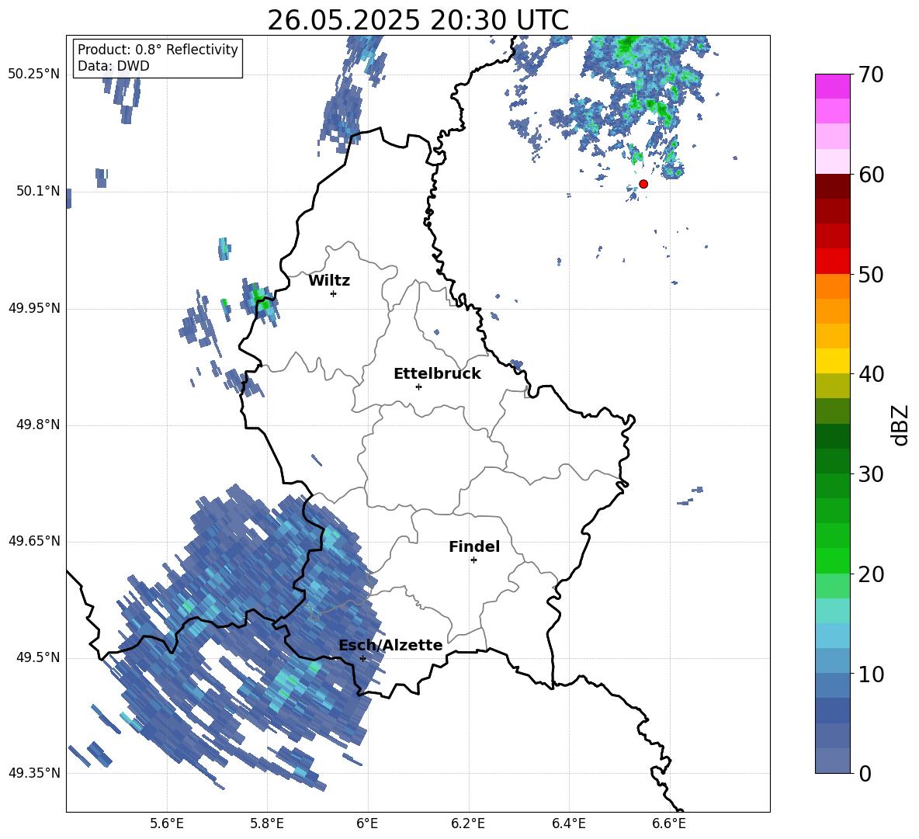Click the 50.1°N latitude label
This screenshot has height=839, width=919.
38,191
